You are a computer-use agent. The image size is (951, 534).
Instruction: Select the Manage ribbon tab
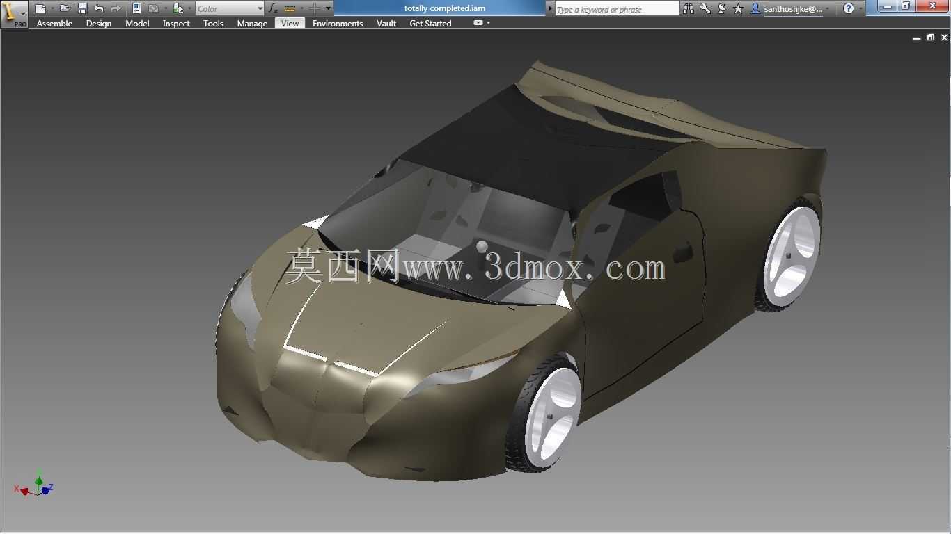pos(252,23)
